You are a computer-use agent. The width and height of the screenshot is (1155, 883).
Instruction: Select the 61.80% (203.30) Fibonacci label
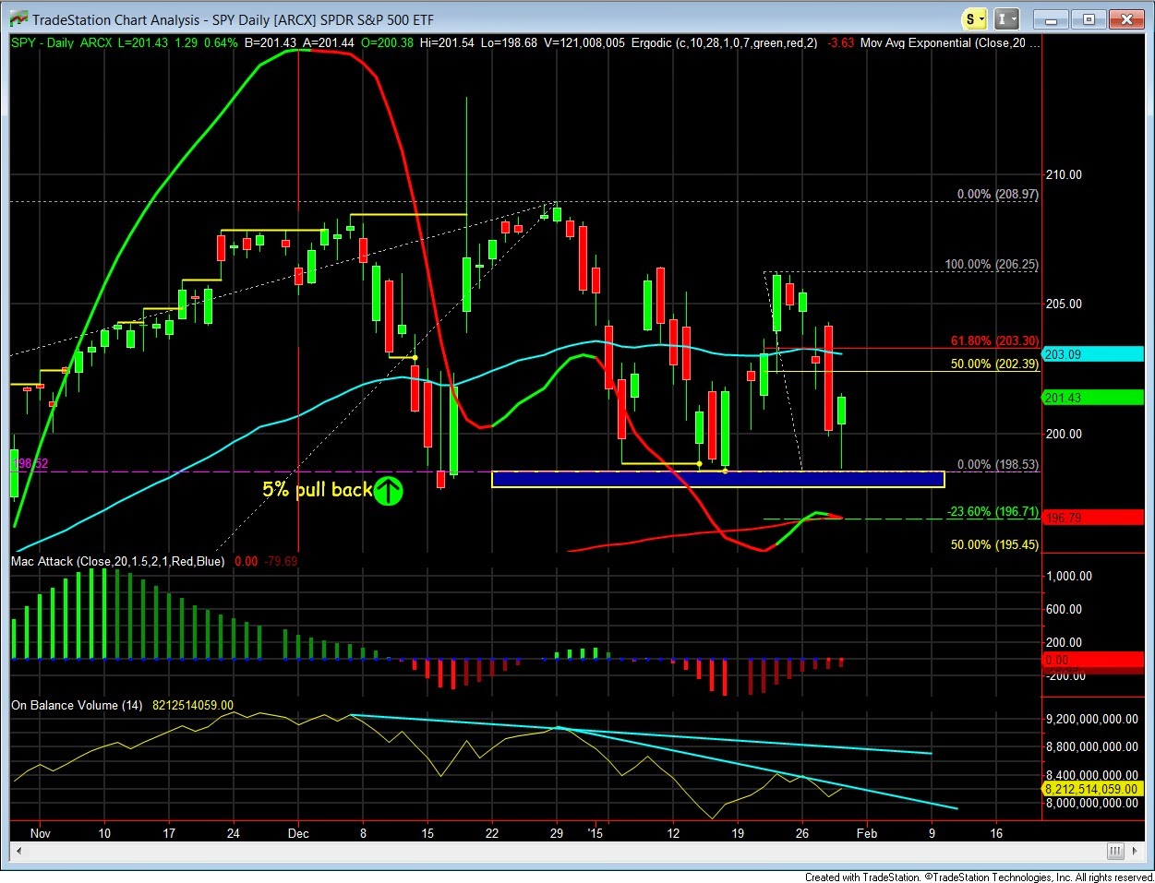994,341
